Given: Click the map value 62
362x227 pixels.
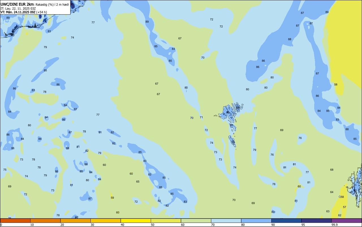Looking at the screenshot, I should (x=340, y=215).
